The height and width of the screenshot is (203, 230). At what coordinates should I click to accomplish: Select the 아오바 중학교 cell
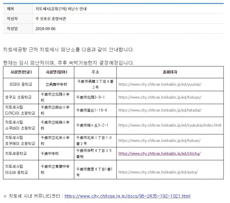[x=21, y=170]
